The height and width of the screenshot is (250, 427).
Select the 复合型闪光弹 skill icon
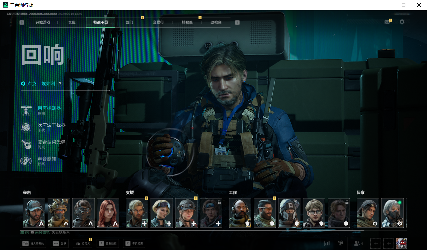tap(26, 144)
